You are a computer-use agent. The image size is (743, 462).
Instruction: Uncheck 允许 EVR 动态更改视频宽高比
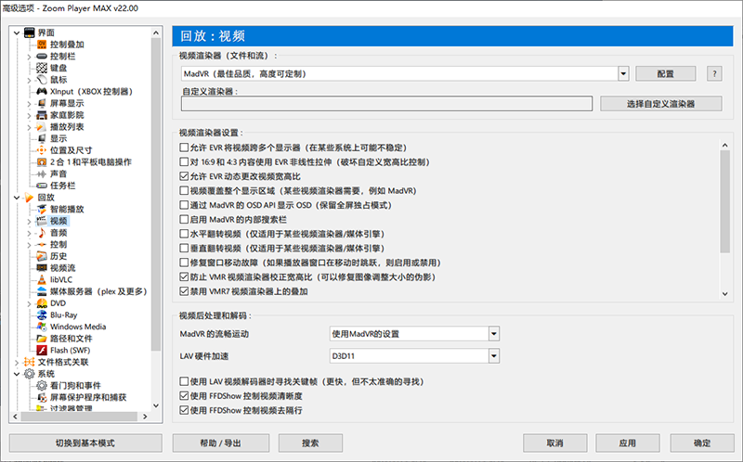click(x=183, y=176)
